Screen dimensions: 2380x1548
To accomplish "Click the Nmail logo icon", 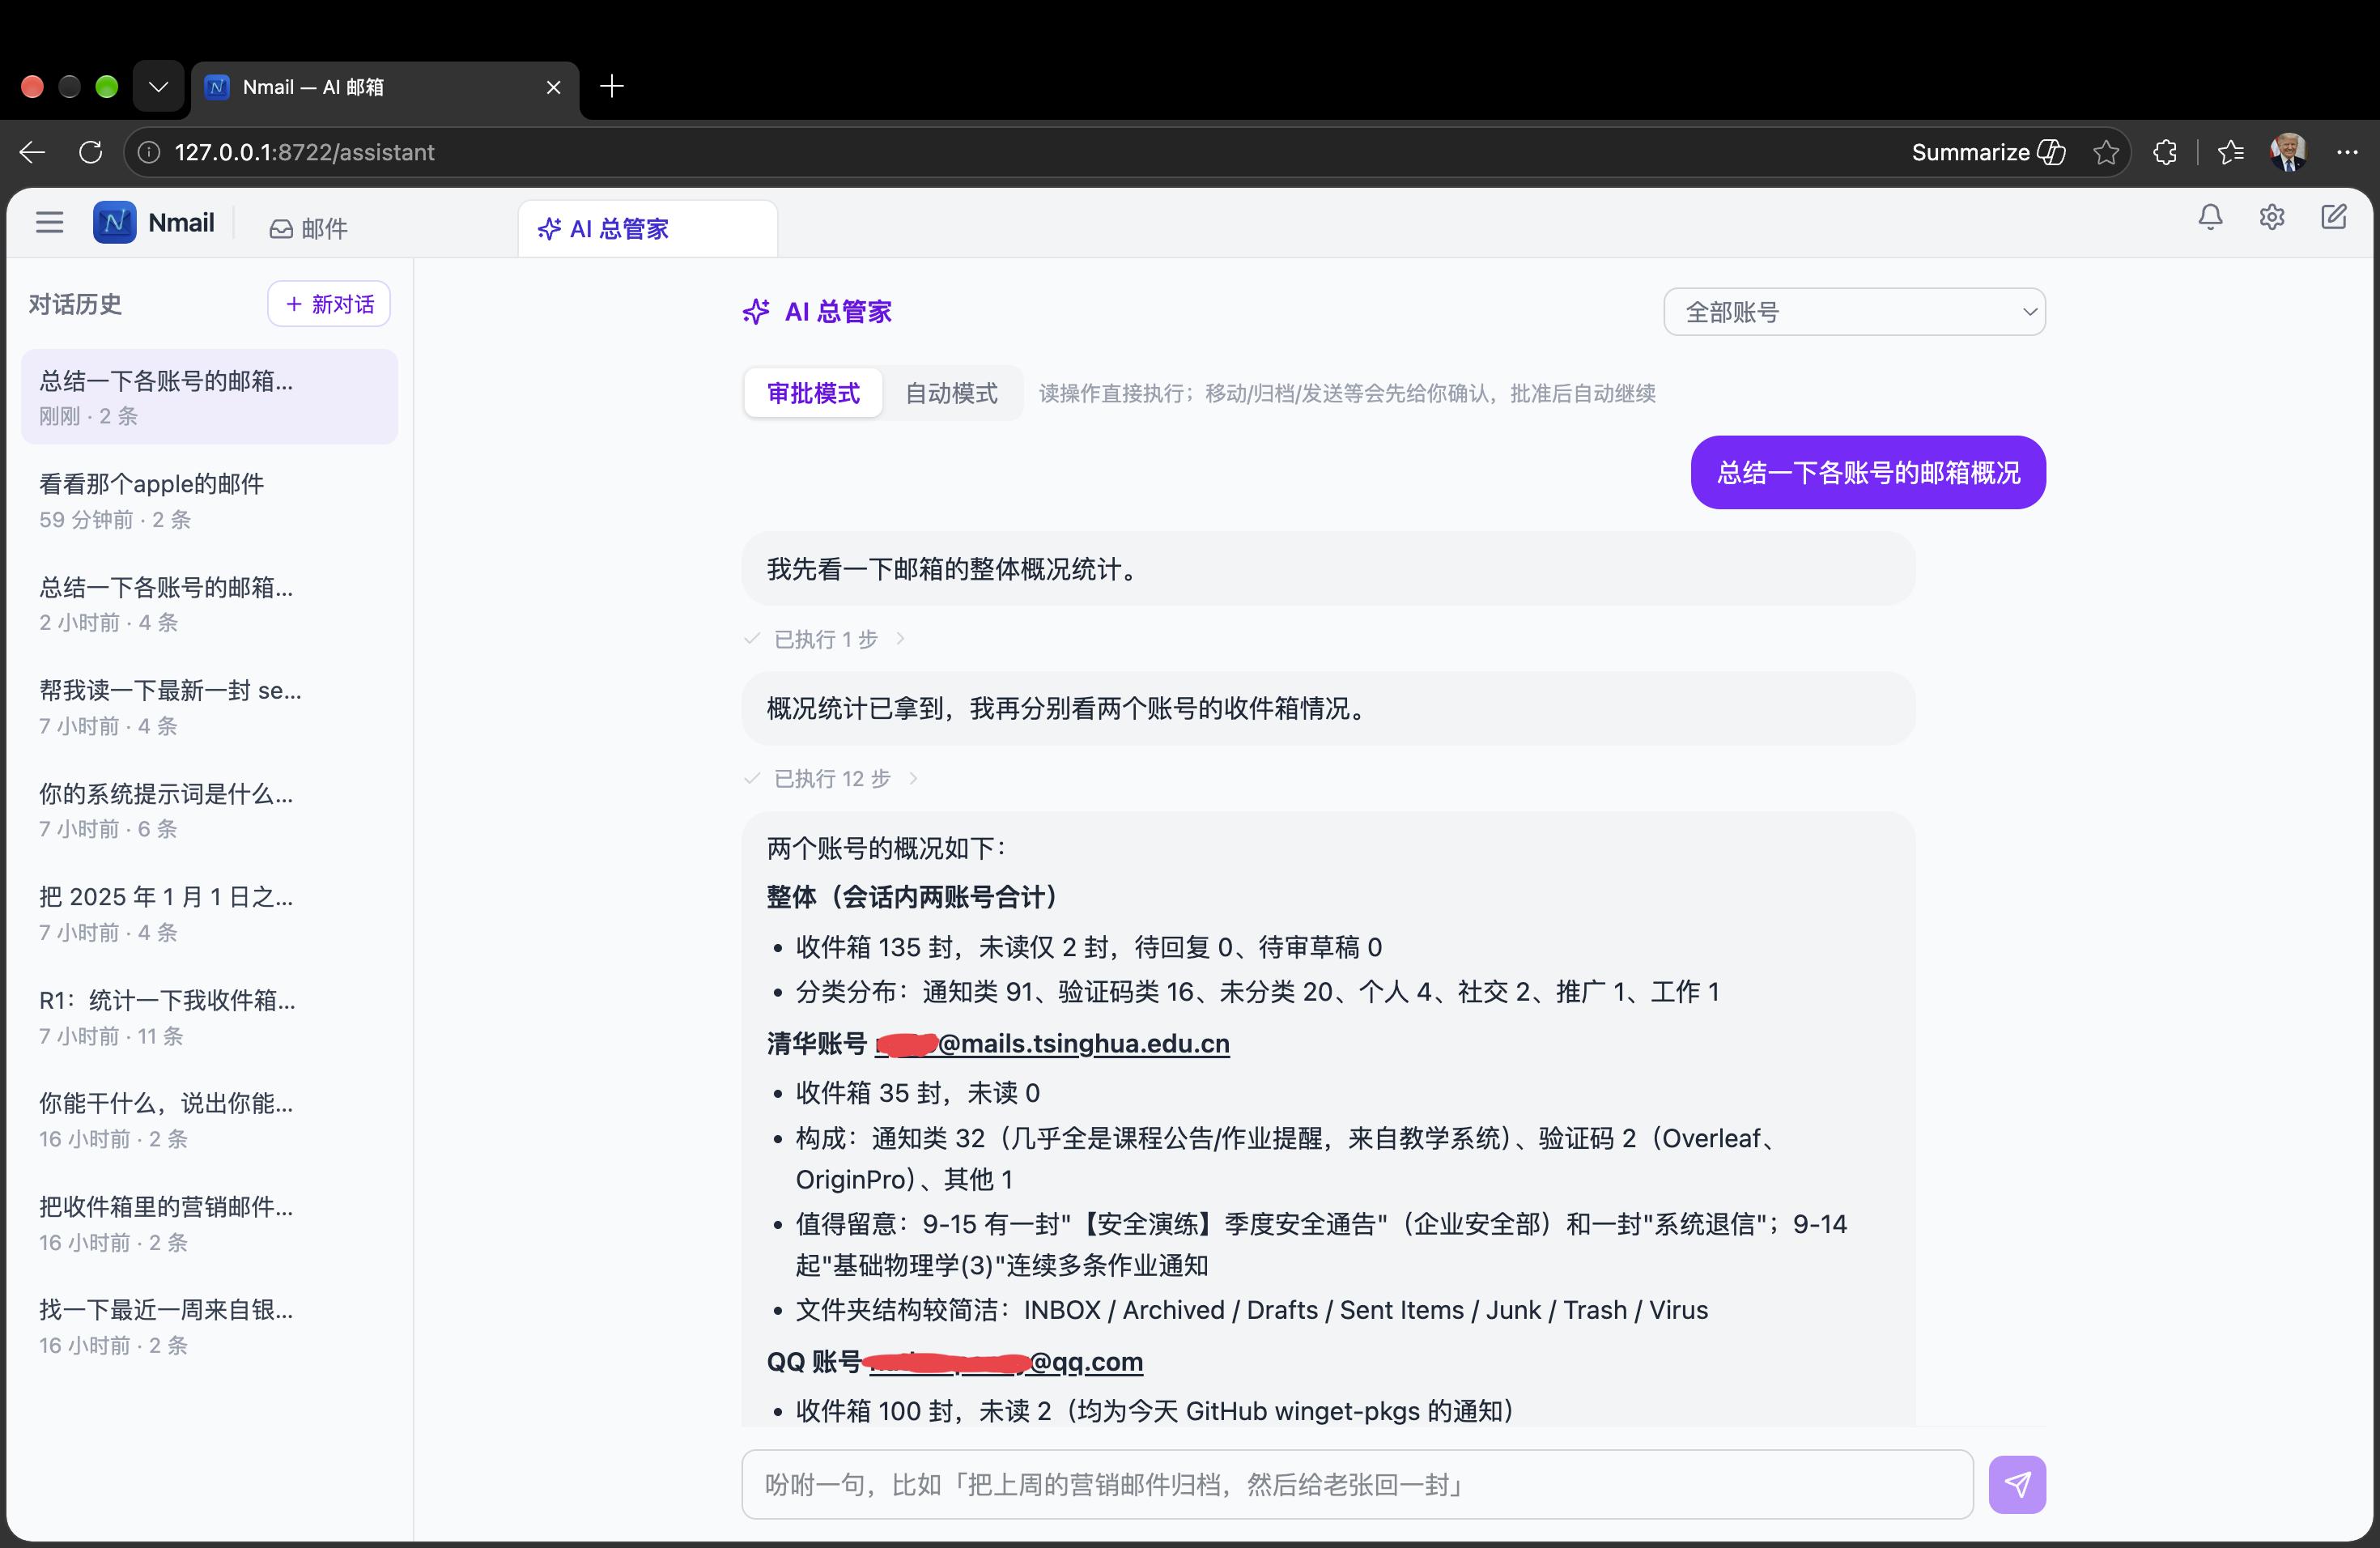I will coord(115,222).
